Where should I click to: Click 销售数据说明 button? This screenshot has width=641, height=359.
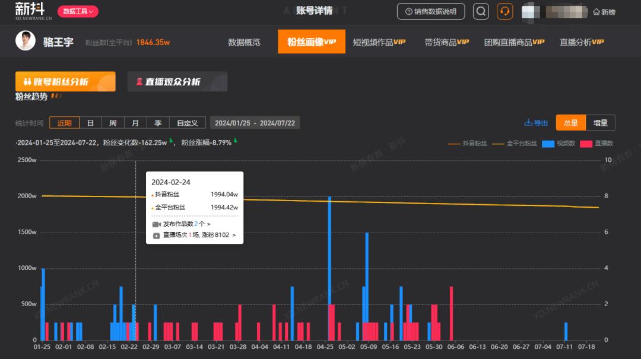(430, 11)
